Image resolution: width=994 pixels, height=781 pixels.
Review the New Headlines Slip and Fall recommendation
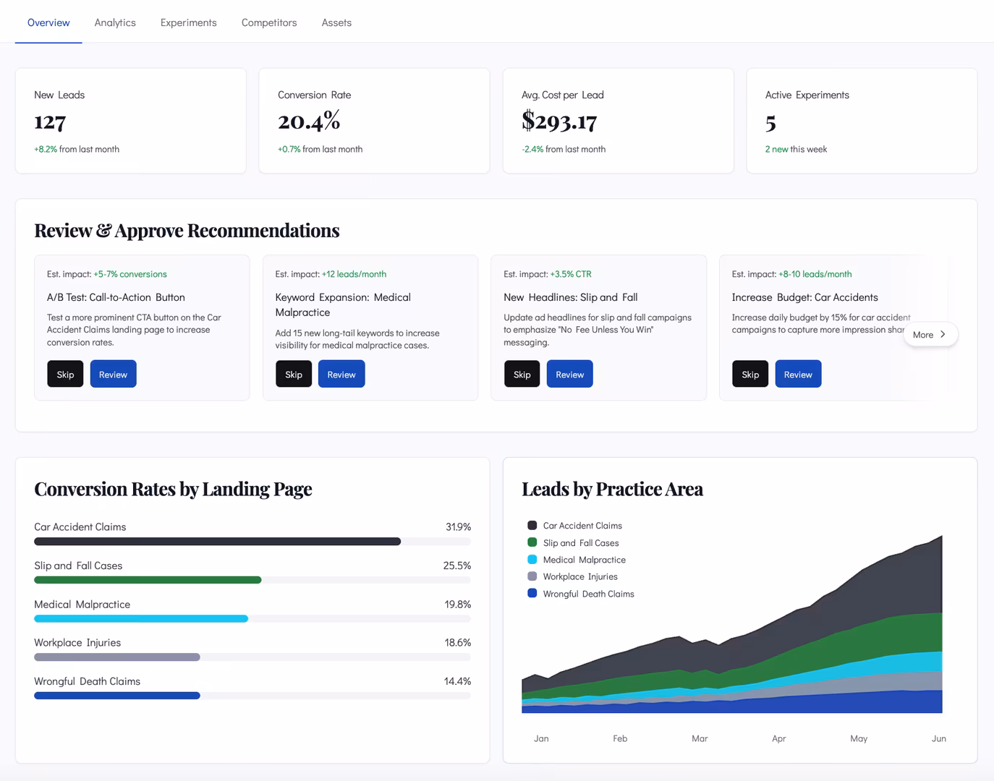(x=569, y=374)
